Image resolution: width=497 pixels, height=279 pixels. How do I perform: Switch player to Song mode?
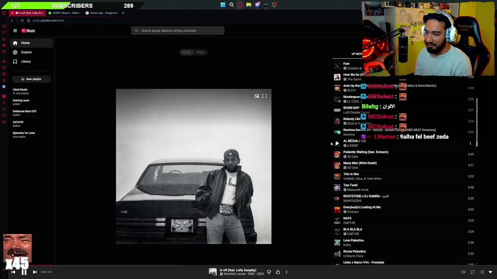pyautogui.click(x=186, y=52)
